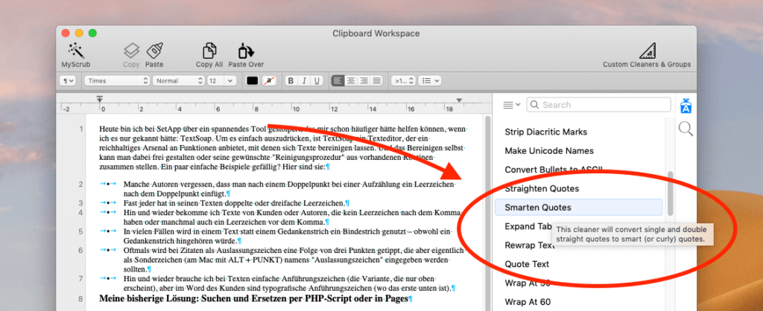The height and width of the screenshot is (311, 763).
Task: Minimize the Clipboard Workspace window
Action: (x=79, y=33)
